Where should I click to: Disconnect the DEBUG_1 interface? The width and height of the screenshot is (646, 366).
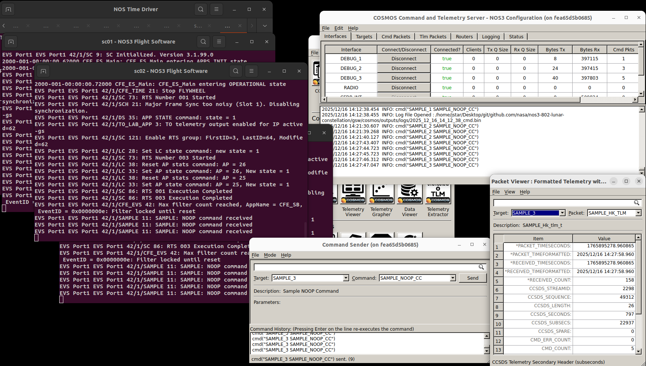click(404, 59)
